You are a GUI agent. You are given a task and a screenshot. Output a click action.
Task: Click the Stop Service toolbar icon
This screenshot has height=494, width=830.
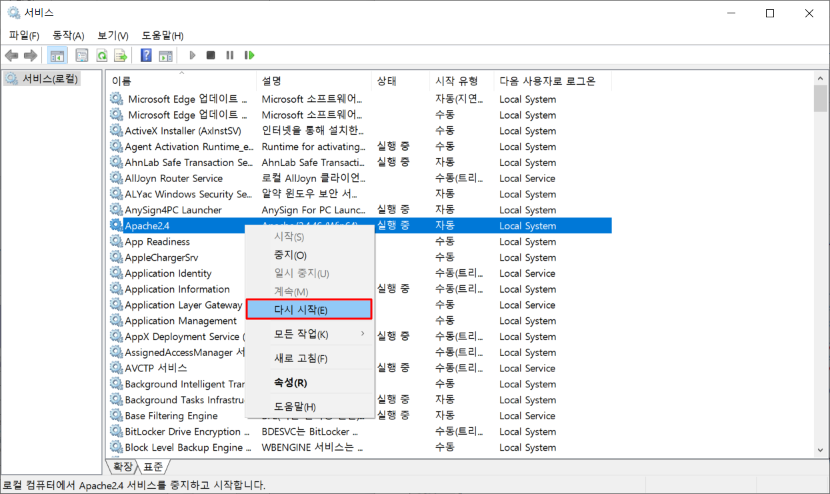click(x=211, y=55)
